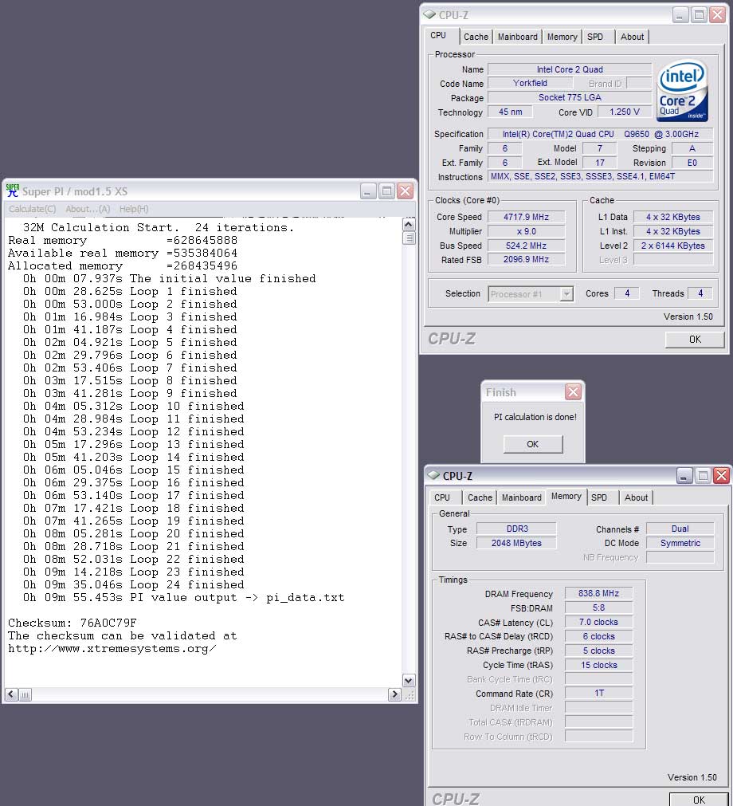Minimize the top CPU-Z window
The width and height of the screenshot is (733, 806).
click(680, 15)
